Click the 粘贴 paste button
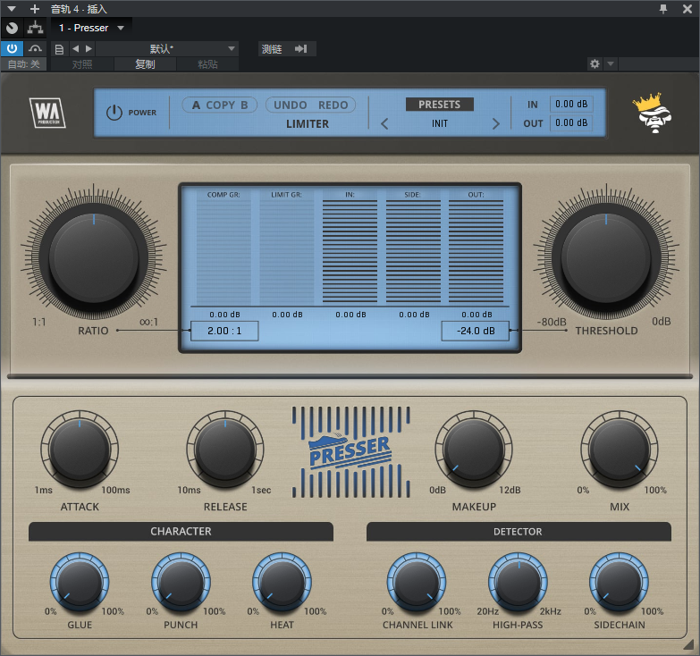Viewport: 700px width, 656px height. (x=207, y=64)
